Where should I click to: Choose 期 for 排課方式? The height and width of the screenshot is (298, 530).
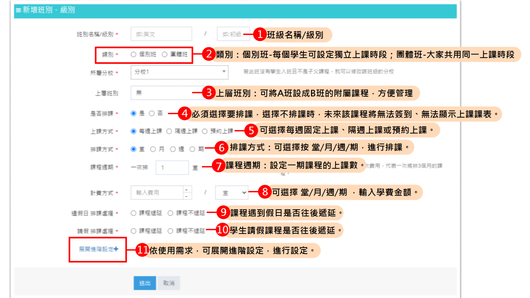coord(192,149)
